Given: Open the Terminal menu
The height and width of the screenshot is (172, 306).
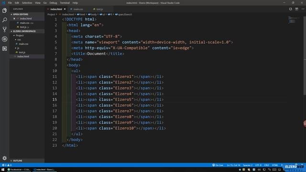Looking at the screenshot, I should pos(65,3).
